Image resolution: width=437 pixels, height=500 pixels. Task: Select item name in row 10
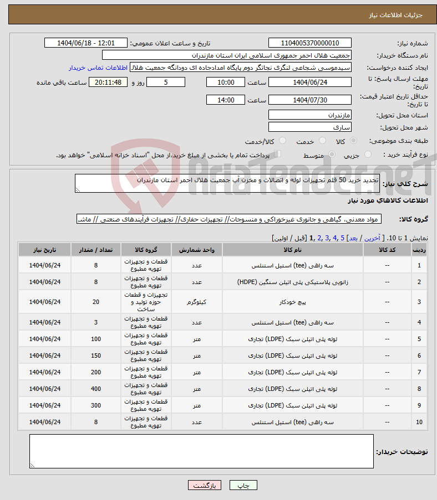293,422
